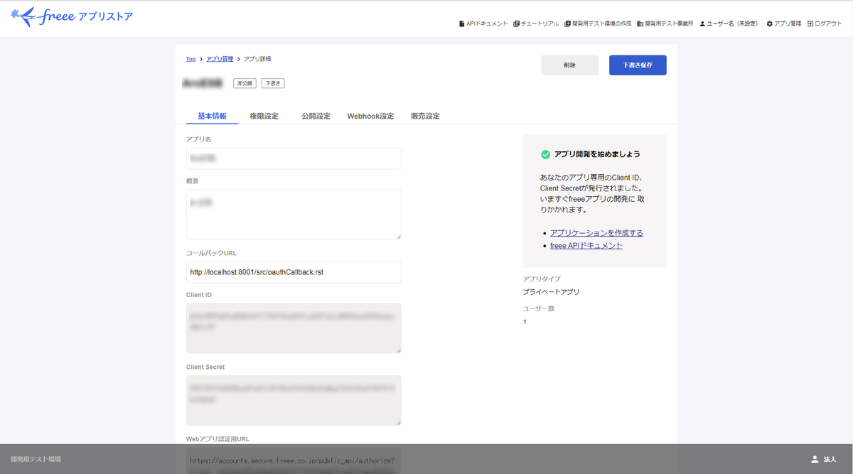
Task: Open the アプリケーションを作成する link
Action: (596, 232)
